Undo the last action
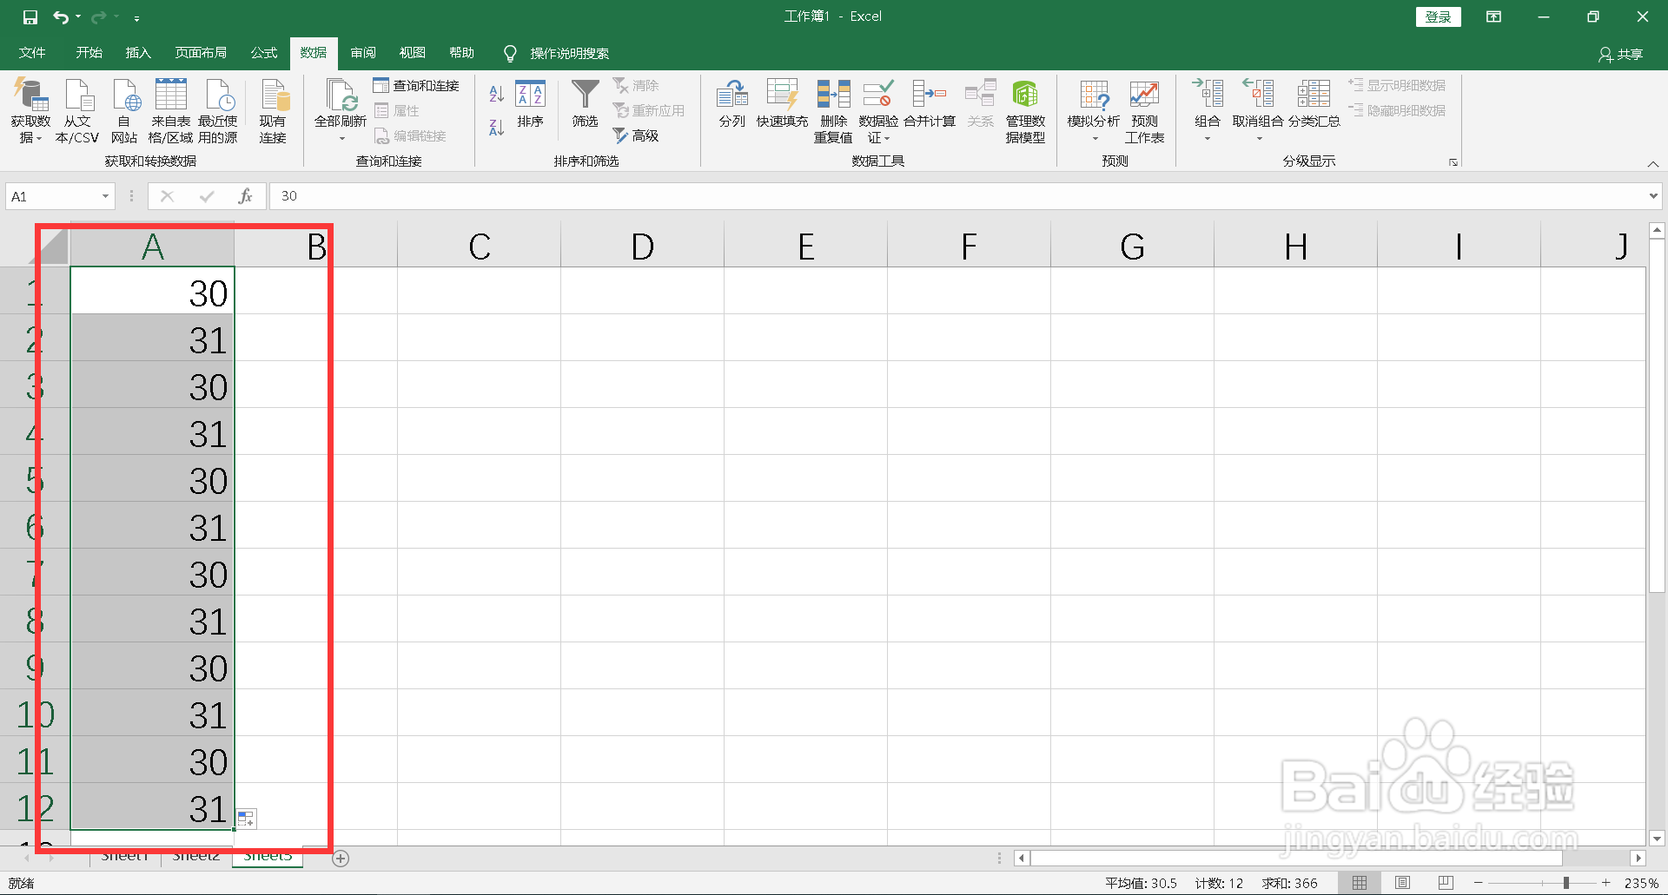The width and height of the screenshot is (1668, 895). click(60, 17)
